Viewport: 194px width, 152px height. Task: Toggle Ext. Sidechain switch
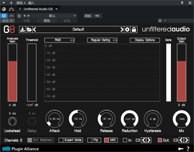coord(41,140)
